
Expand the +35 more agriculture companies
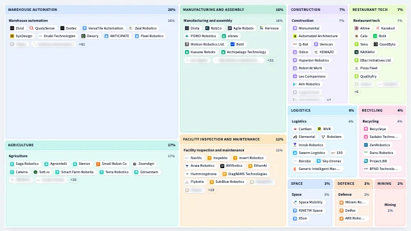click(x=73, y=180)
